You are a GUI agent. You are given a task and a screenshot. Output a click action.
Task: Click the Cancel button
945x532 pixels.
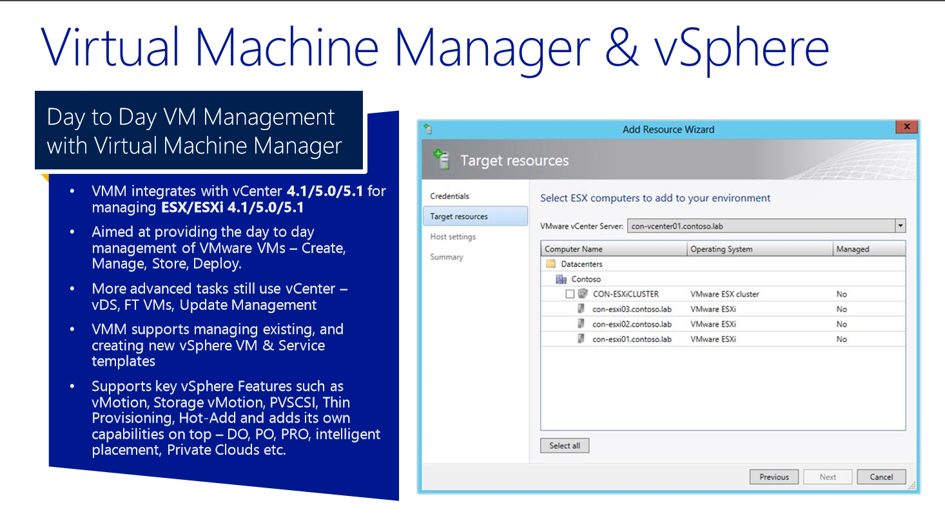[x=881, y=477]
